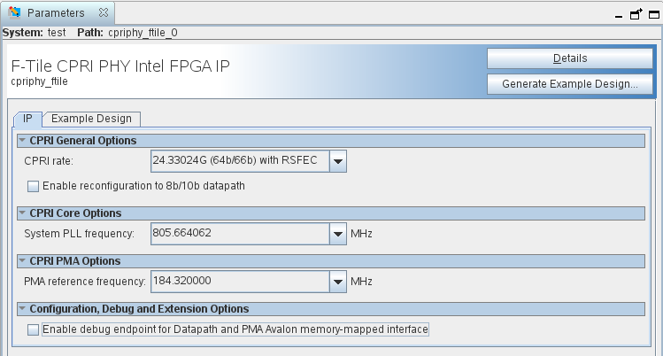
Task: Switch to the Example Design tab
Action: click(91, 119)
